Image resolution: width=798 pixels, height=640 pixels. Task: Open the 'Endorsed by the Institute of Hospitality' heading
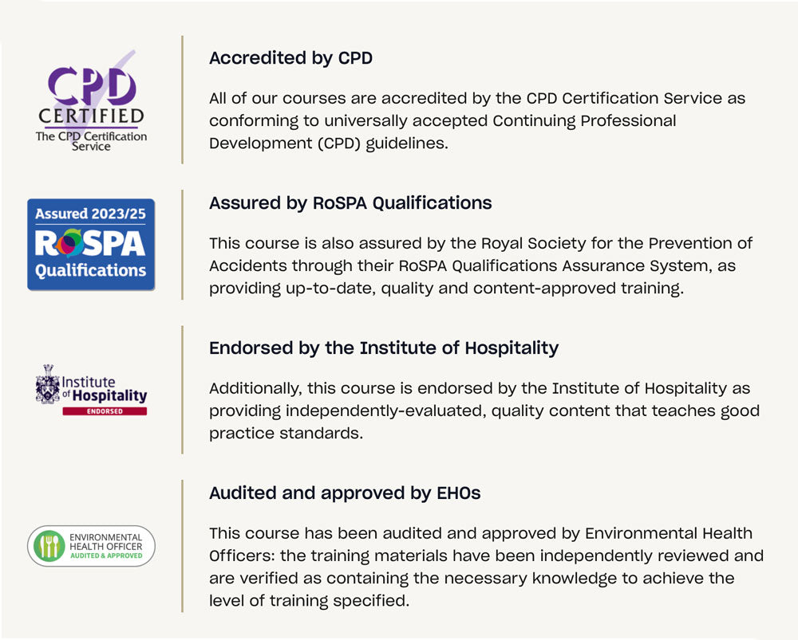[384, 348]
